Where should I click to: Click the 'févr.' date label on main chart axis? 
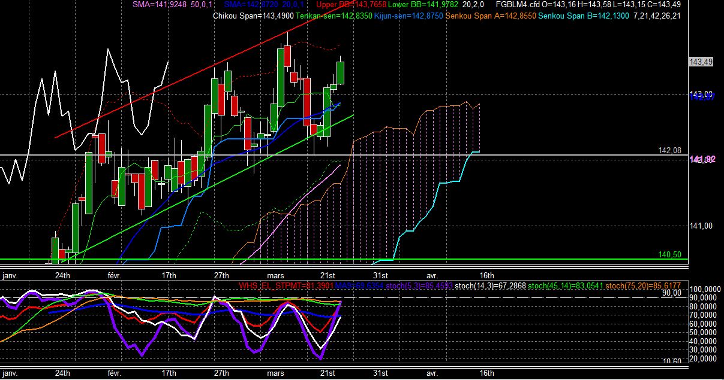(x=114, y=275)
